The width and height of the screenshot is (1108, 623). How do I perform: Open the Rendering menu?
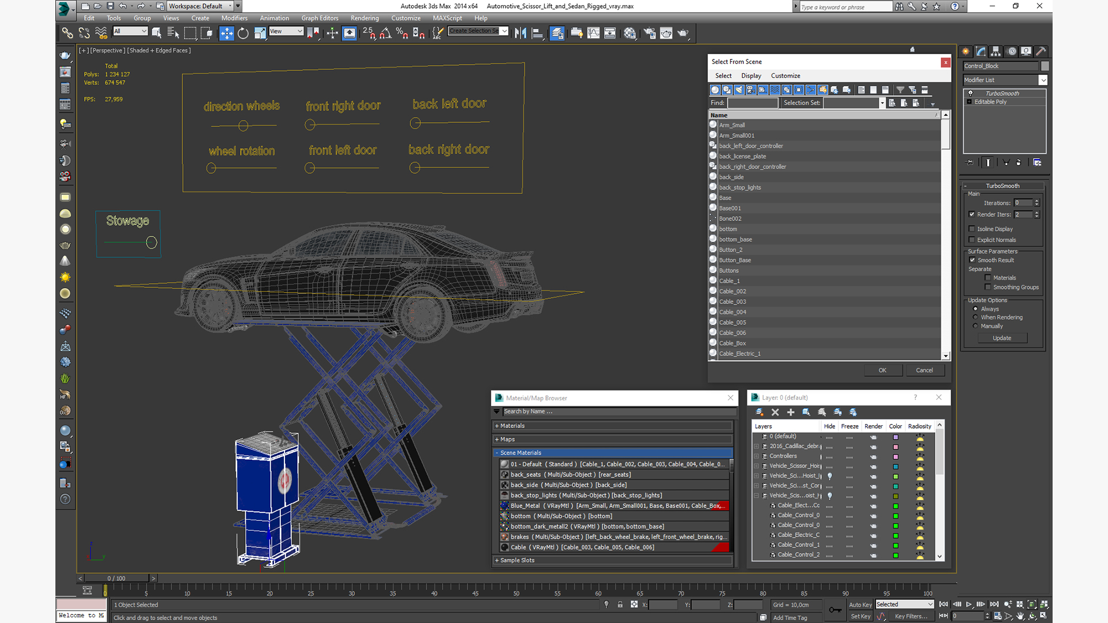click(365, 18)
